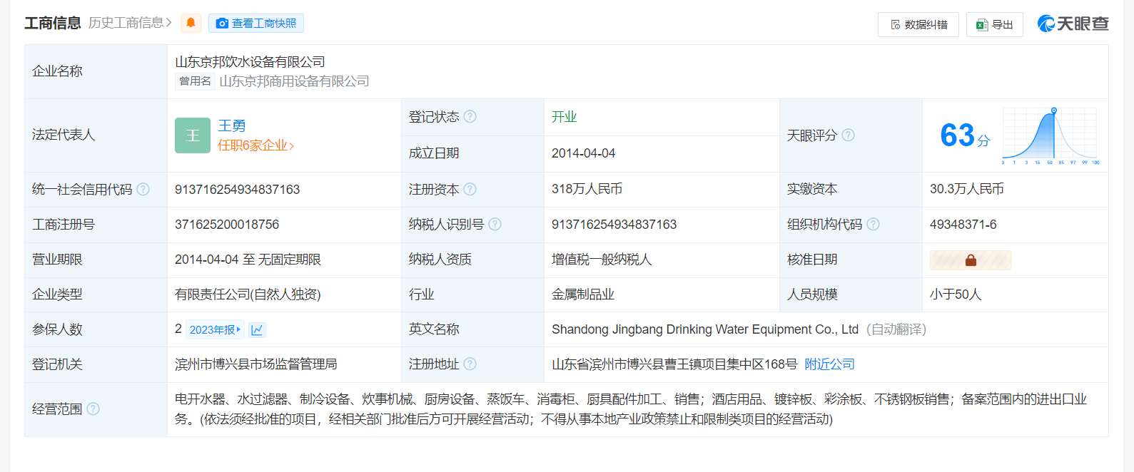The height and width of the screenshot is (472, 1134).
Task: Click the help icon next to 登记状态
Action: tap(470, 116)
